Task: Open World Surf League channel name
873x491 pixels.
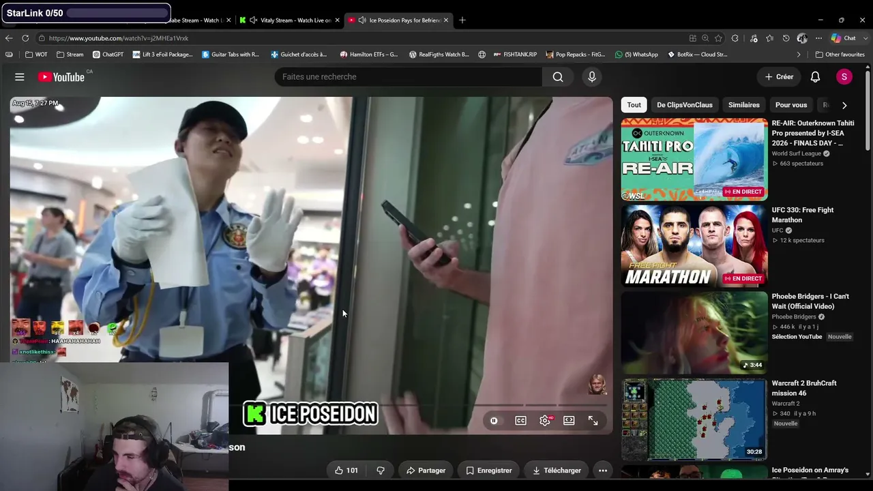Action: pos(796,153)
